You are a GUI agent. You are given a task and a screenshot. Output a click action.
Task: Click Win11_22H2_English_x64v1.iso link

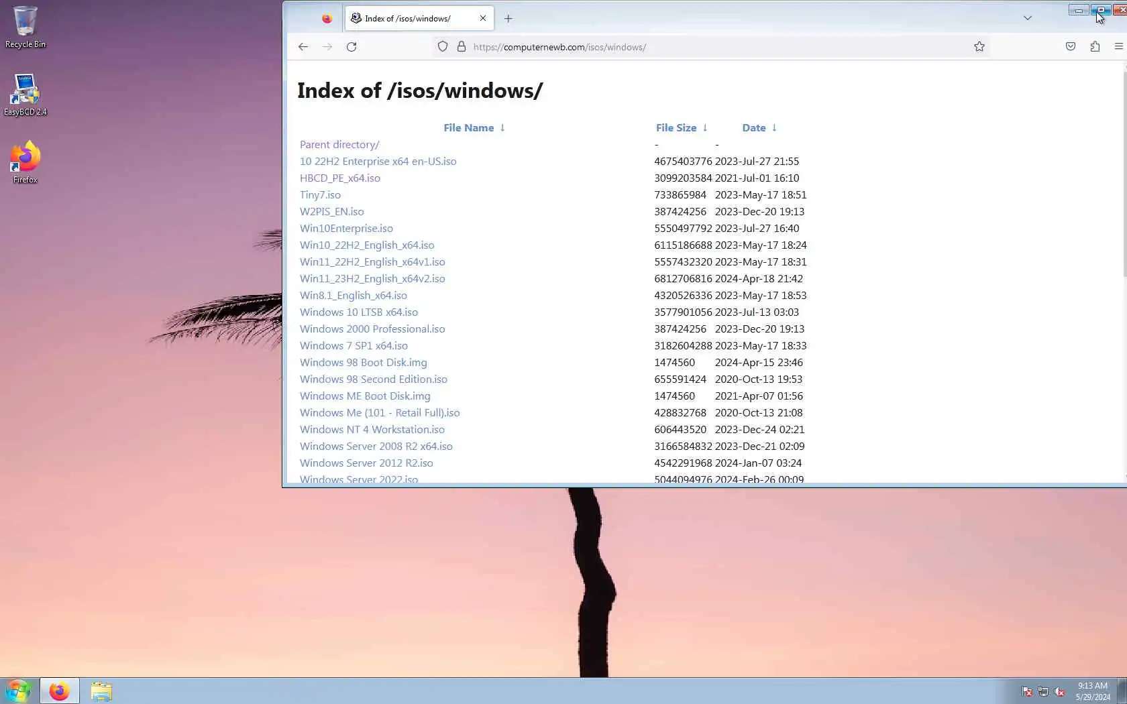(x=372, y=262)
